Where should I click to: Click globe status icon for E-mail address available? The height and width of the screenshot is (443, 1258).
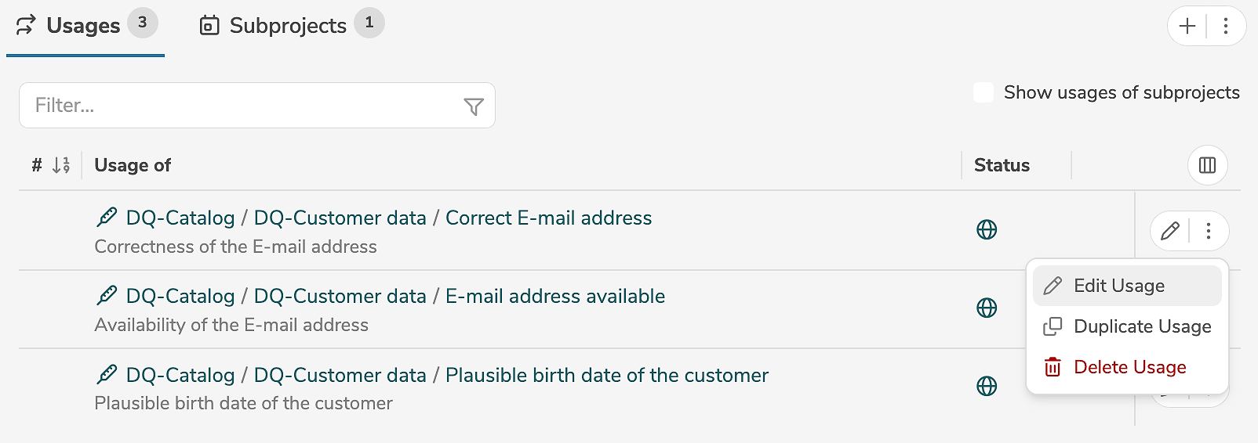pyautogui.click(x=987, y=308)
